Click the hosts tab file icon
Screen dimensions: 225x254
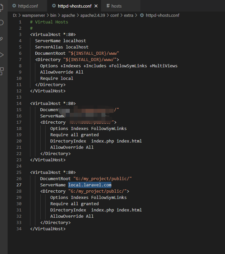pyautogui.click(x=108, y=6)
